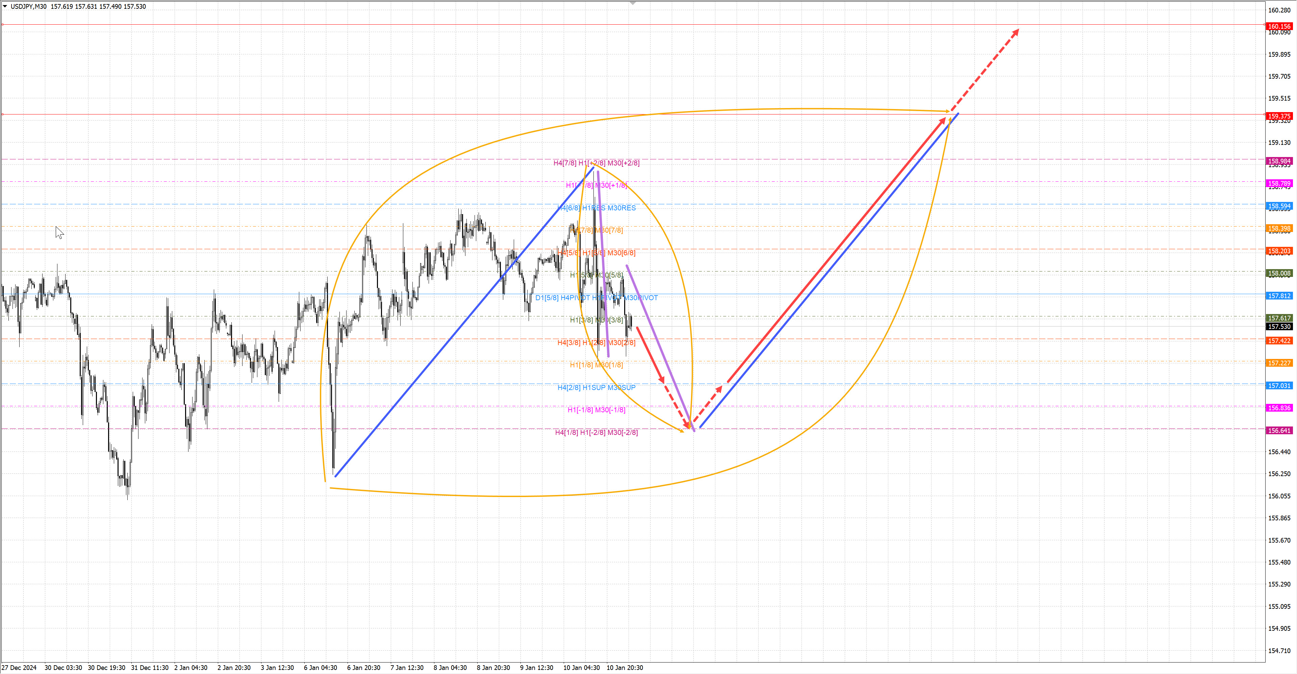Screen dimensions: 1297x674
Task: Click the small square handle on 160.156 line
Action: click(x=2, y=25)
